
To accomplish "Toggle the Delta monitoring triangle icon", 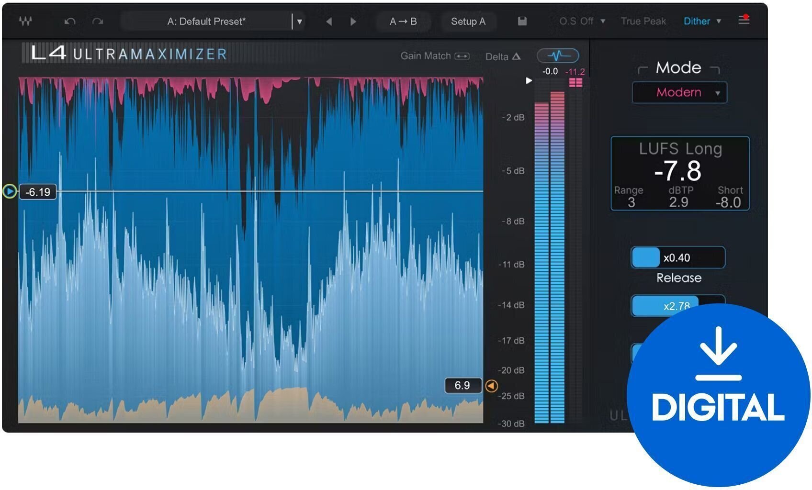I will [516, 56].
